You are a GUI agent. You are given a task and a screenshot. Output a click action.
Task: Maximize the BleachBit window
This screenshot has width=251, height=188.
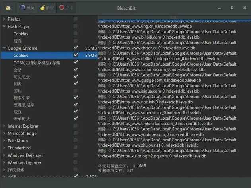(232, 8)
